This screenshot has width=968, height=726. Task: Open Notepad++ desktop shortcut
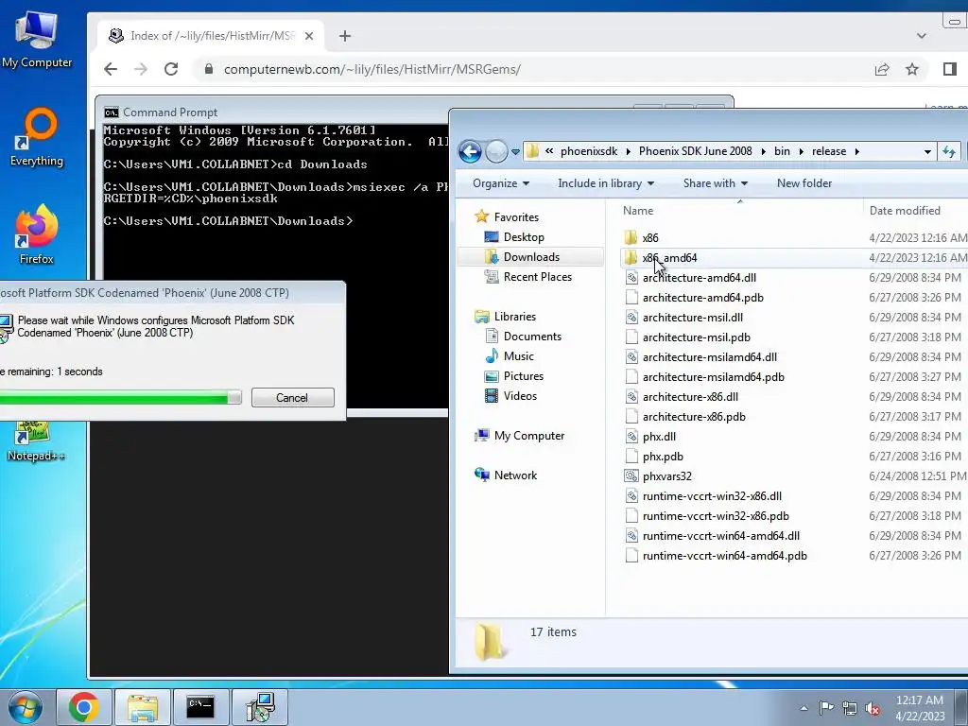point(35,442)
